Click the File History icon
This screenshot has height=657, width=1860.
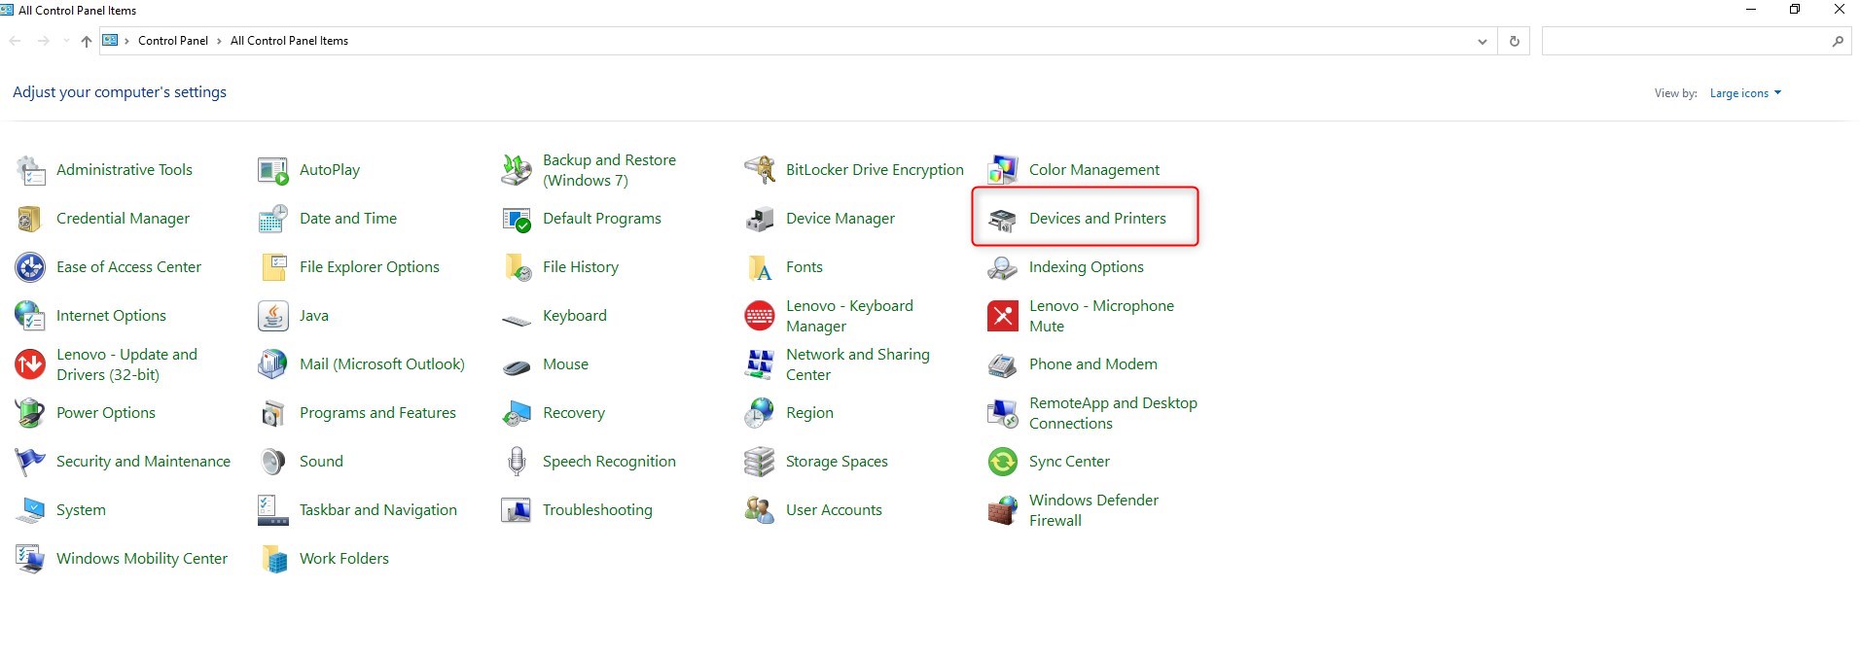point(517,267)
